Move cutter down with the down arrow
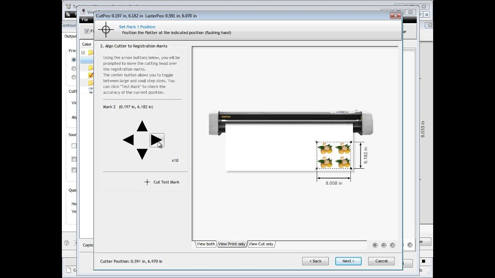Image resolution: width=495 pixels, height=278 pixels. click(142, 154)
